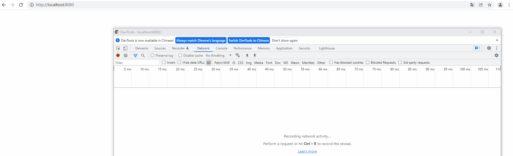This screenshot has height=156, width=513.
Task: Filter requests by Font
Action: [x=269, y=63]
